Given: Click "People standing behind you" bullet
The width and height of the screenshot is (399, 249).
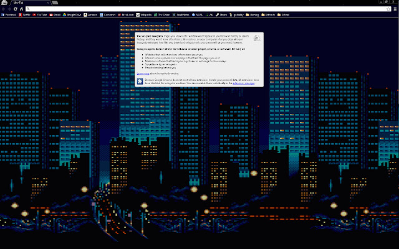Looking at the screenshot, I should (160, 68).
